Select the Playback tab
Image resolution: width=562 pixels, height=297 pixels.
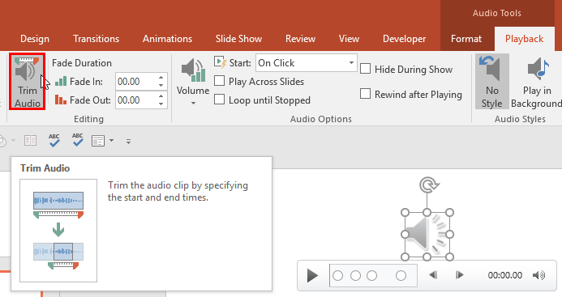pyautogui.click(x=525, y=39)
